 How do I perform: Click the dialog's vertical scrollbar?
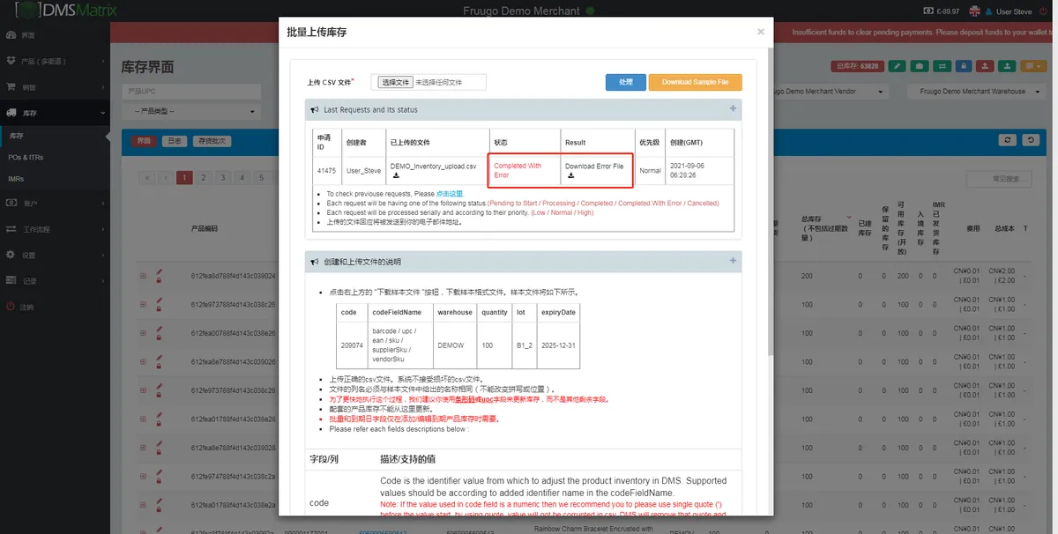coord(770,203)
